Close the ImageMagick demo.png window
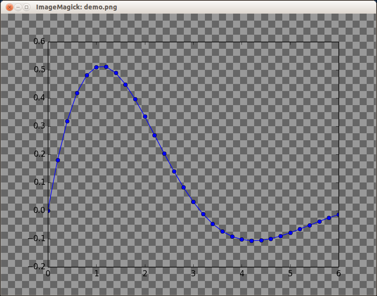Viewport: 377px width, 296px height. [9, 7]
